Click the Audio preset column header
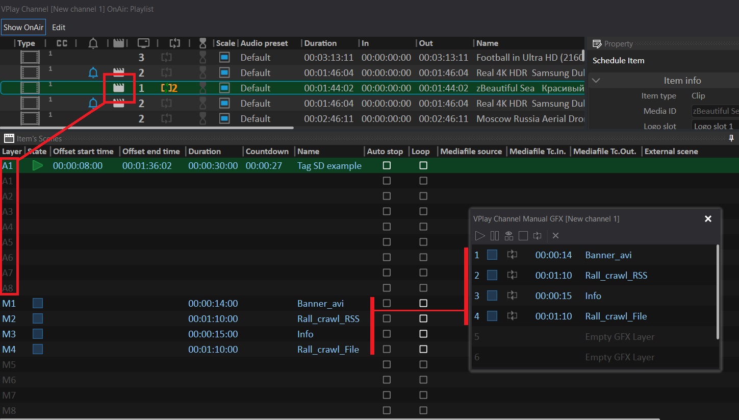 tap(264, 43)
